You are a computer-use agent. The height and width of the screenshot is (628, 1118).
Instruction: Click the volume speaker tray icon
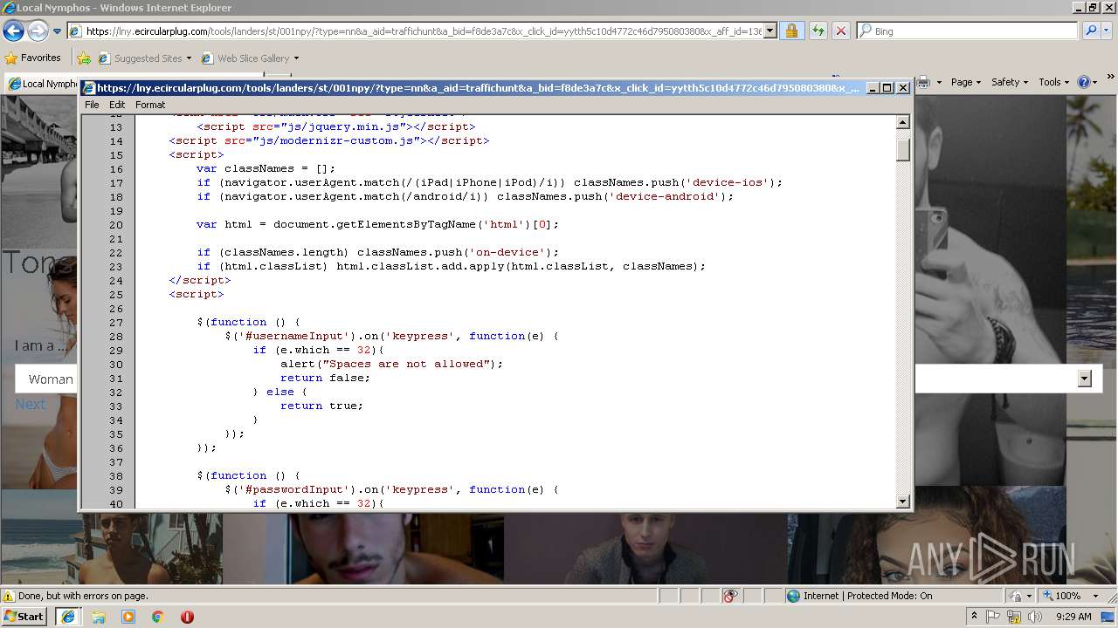pyautogui.click(x=1034, y=617)
